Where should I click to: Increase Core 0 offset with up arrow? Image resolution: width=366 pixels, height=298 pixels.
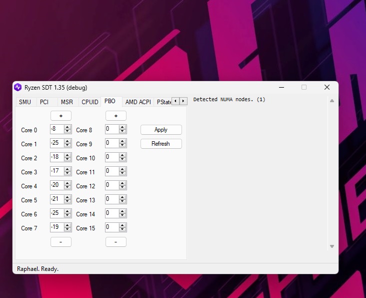click(67, 127)
